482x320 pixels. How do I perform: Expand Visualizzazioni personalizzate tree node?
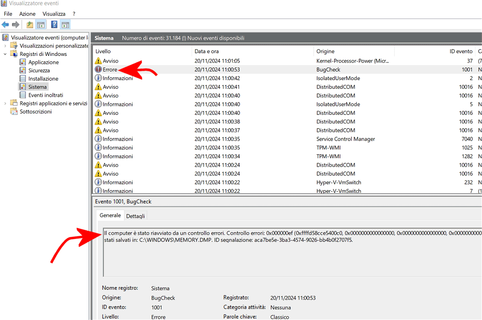pos(5,46)
